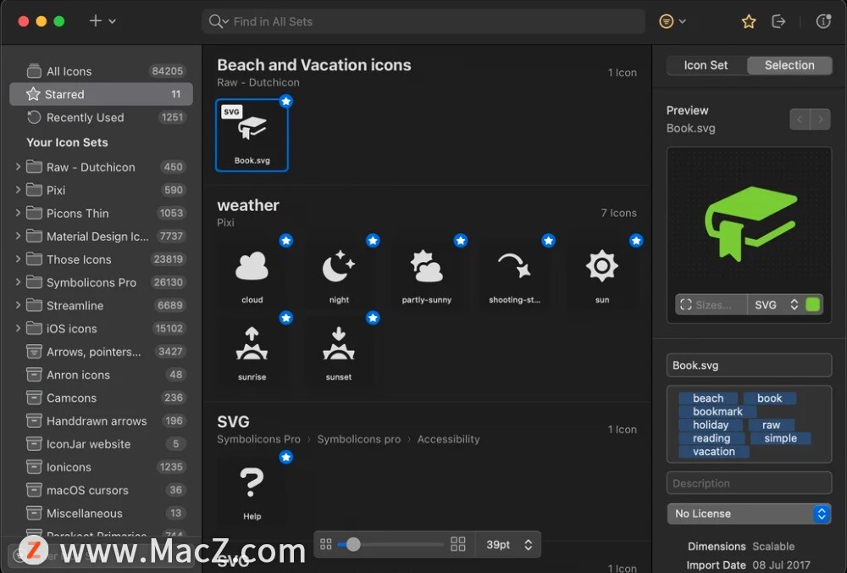
Task: Toggle the star badge on sunrise
Action: (285, 318)
